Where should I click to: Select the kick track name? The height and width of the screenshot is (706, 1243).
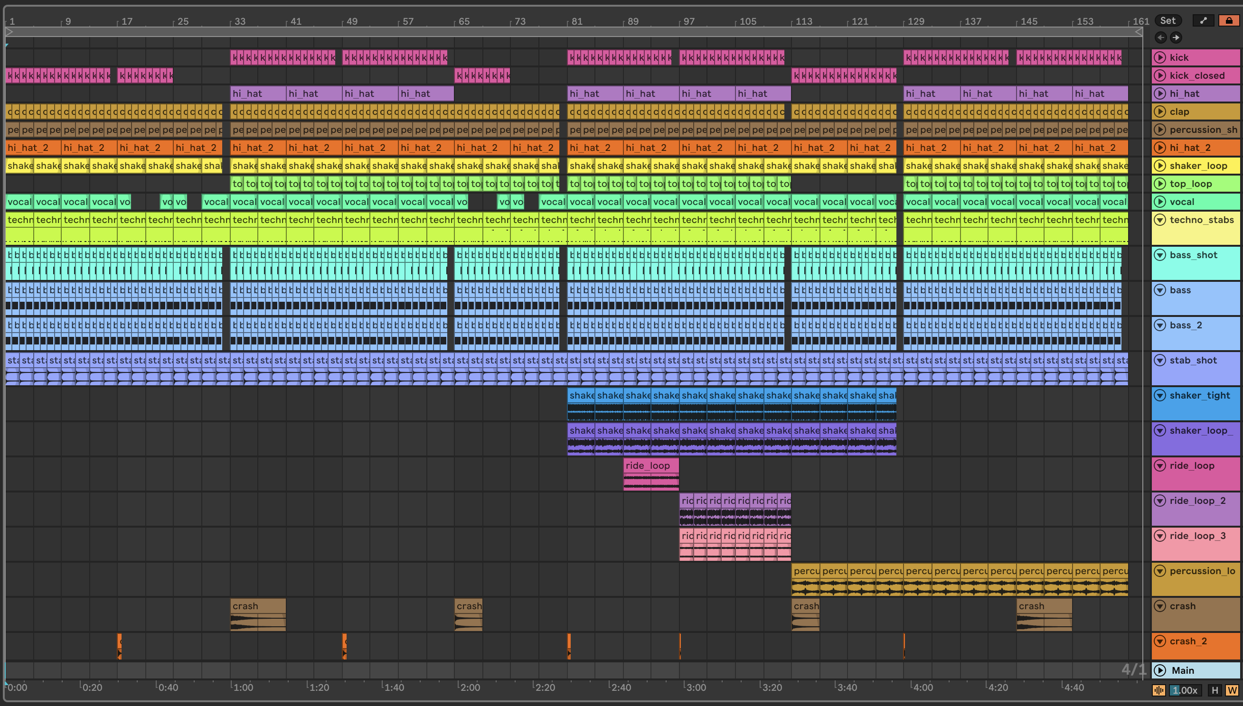click(x=1179, y=57)
